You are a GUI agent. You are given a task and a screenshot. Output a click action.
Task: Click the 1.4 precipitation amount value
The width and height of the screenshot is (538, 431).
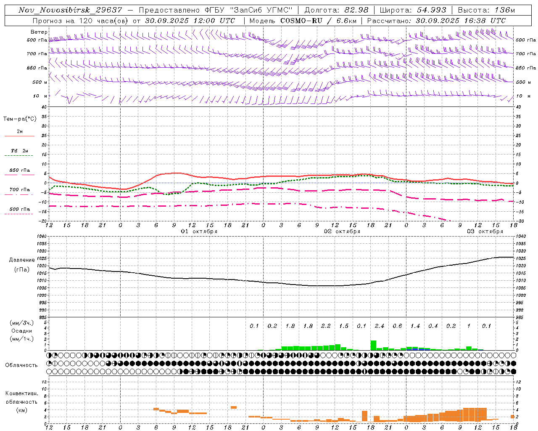coord(415,326)
